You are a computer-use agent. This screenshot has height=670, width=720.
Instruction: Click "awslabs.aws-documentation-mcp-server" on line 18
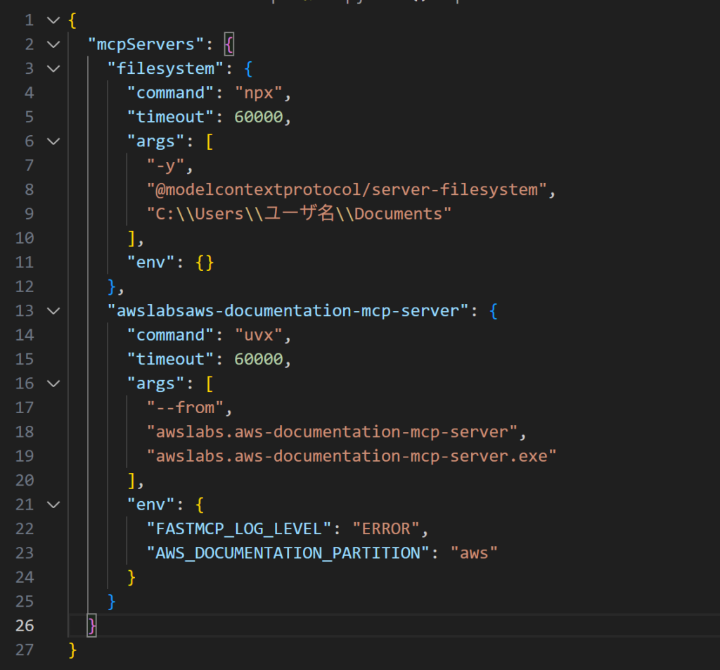pos(332,432)
